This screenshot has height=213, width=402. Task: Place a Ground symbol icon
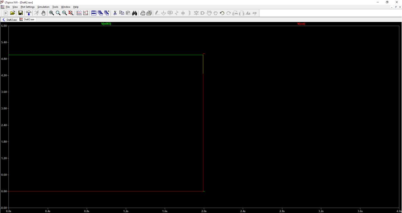tap(164, 13)
